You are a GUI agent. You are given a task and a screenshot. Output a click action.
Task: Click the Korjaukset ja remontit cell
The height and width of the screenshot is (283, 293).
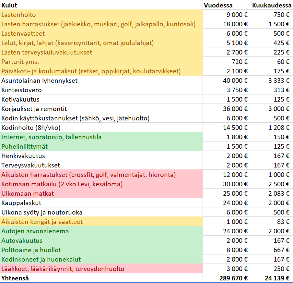coord(34,109)
